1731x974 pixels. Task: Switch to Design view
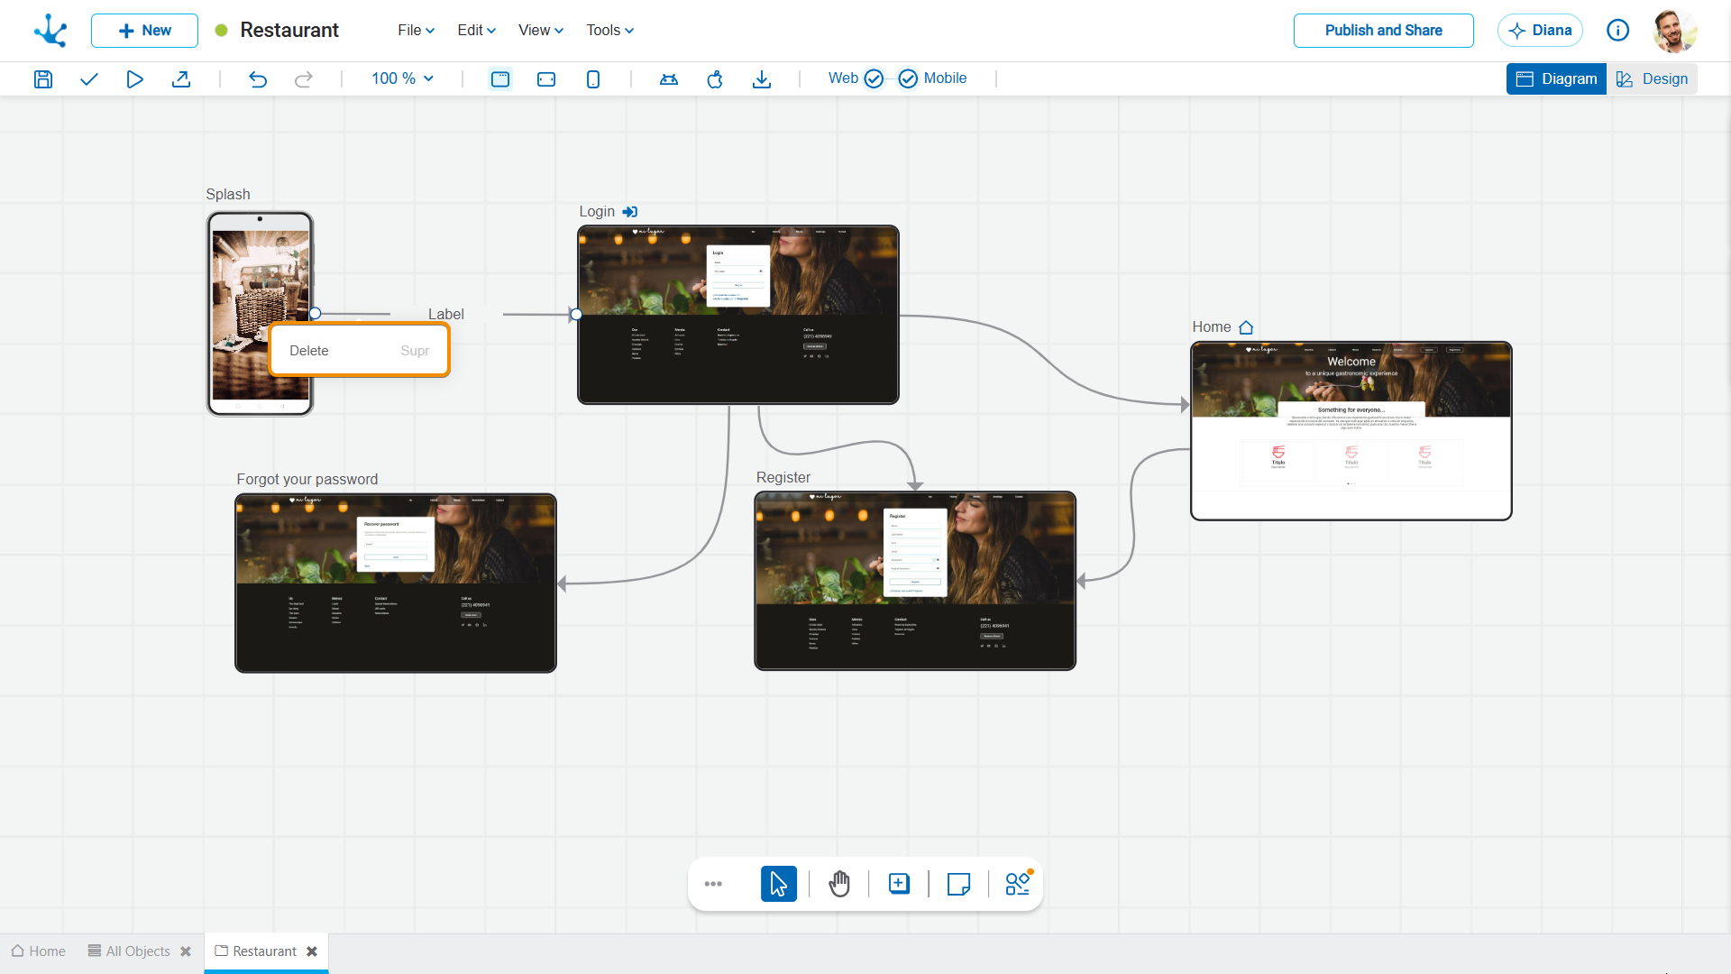click(x=1652, y=79)
